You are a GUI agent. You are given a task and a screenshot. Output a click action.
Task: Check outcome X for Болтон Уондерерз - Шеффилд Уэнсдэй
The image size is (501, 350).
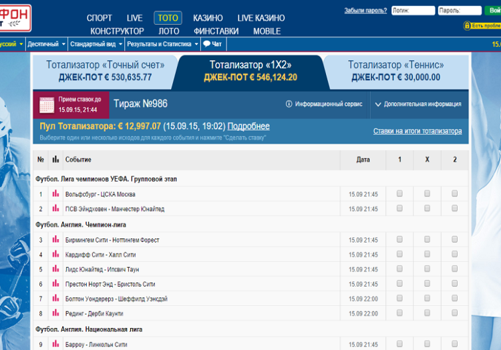427,298
